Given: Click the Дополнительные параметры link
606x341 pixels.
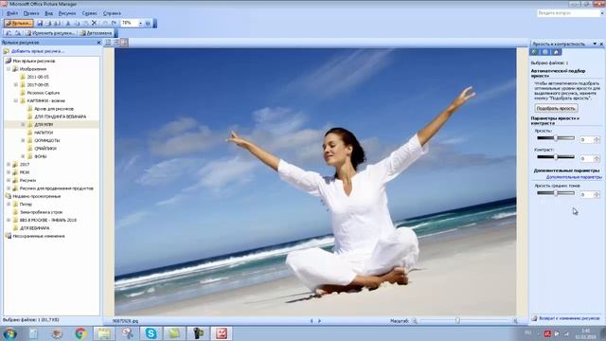Looking at the screenshot, I should click(574, 177).
